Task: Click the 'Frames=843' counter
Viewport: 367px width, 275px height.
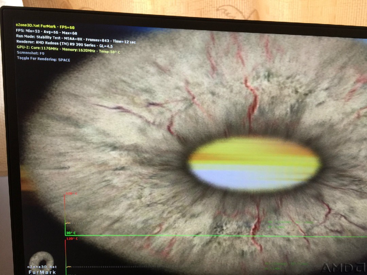Action: (x=98, y=40)
